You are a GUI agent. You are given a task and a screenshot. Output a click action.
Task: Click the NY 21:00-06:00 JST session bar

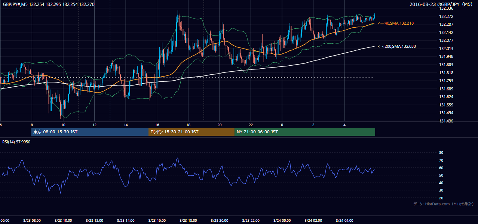point(305,132)
